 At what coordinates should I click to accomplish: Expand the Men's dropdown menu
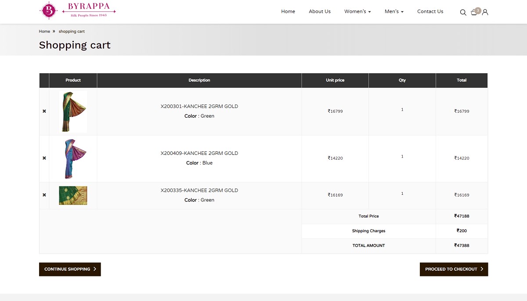point(394,11)
